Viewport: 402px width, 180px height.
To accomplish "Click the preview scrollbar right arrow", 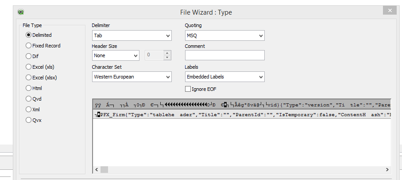I will tap(387, 170).
